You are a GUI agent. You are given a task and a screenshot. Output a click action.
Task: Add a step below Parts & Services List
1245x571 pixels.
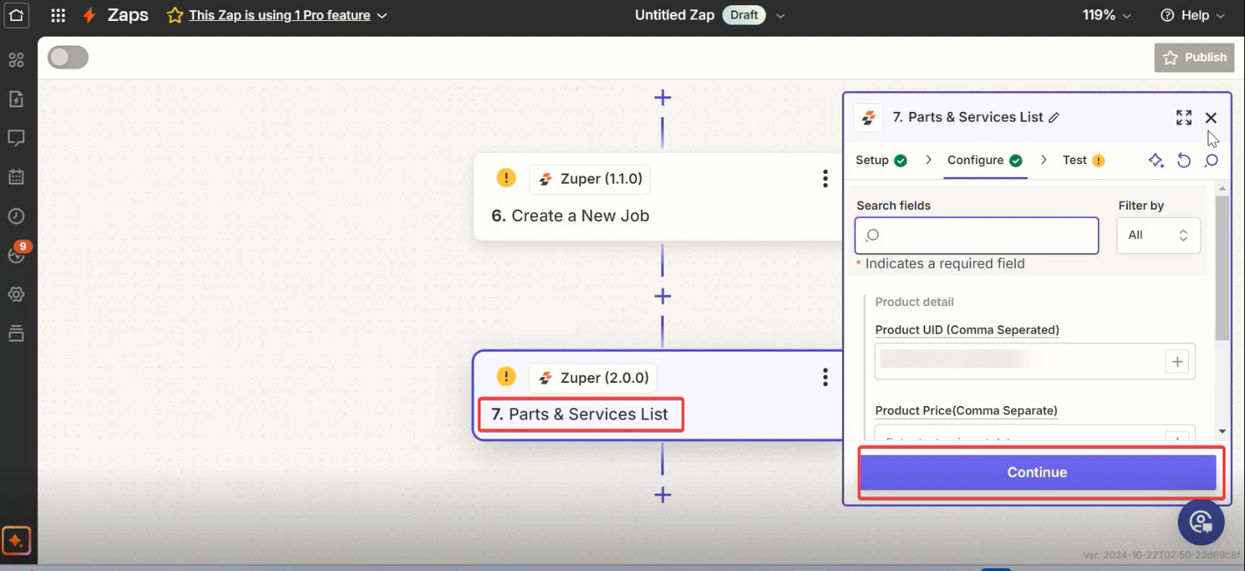663,495
